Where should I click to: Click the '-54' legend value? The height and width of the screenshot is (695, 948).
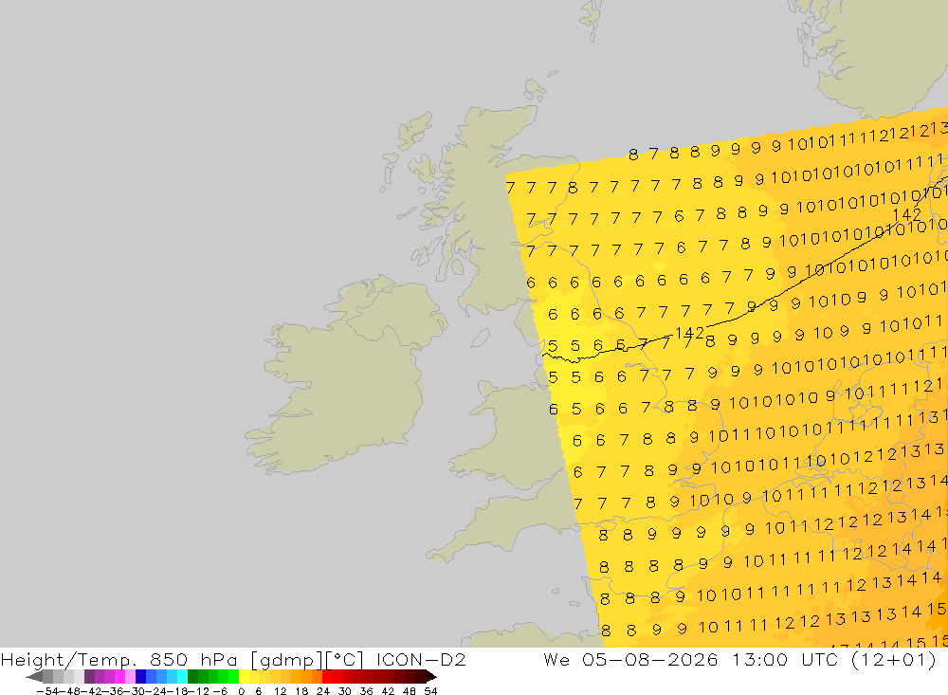[x=47, y=691]
